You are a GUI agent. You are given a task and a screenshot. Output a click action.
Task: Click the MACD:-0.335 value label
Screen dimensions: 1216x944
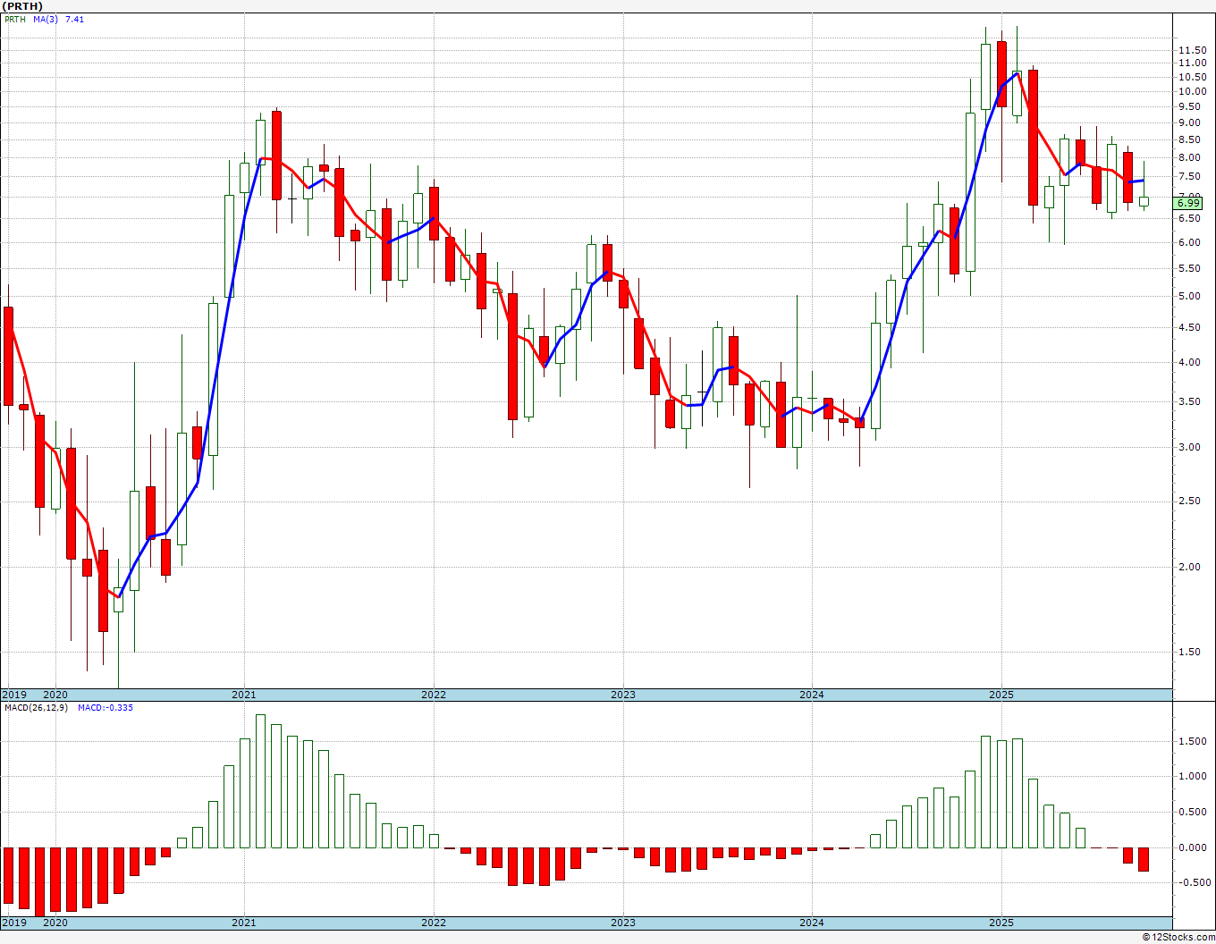click(106, 708)
